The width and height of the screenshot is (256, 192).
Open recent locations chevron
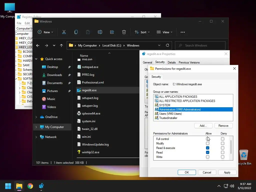tap(54, 45)
